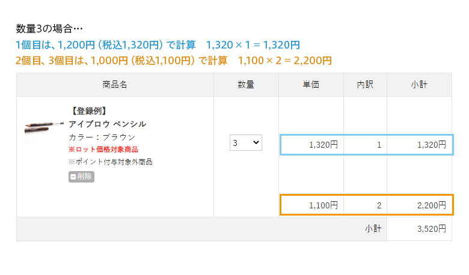469x275 pixels.
Task: Click the orange 2個目、3個目は calculation line
Action: coord(174,61)
